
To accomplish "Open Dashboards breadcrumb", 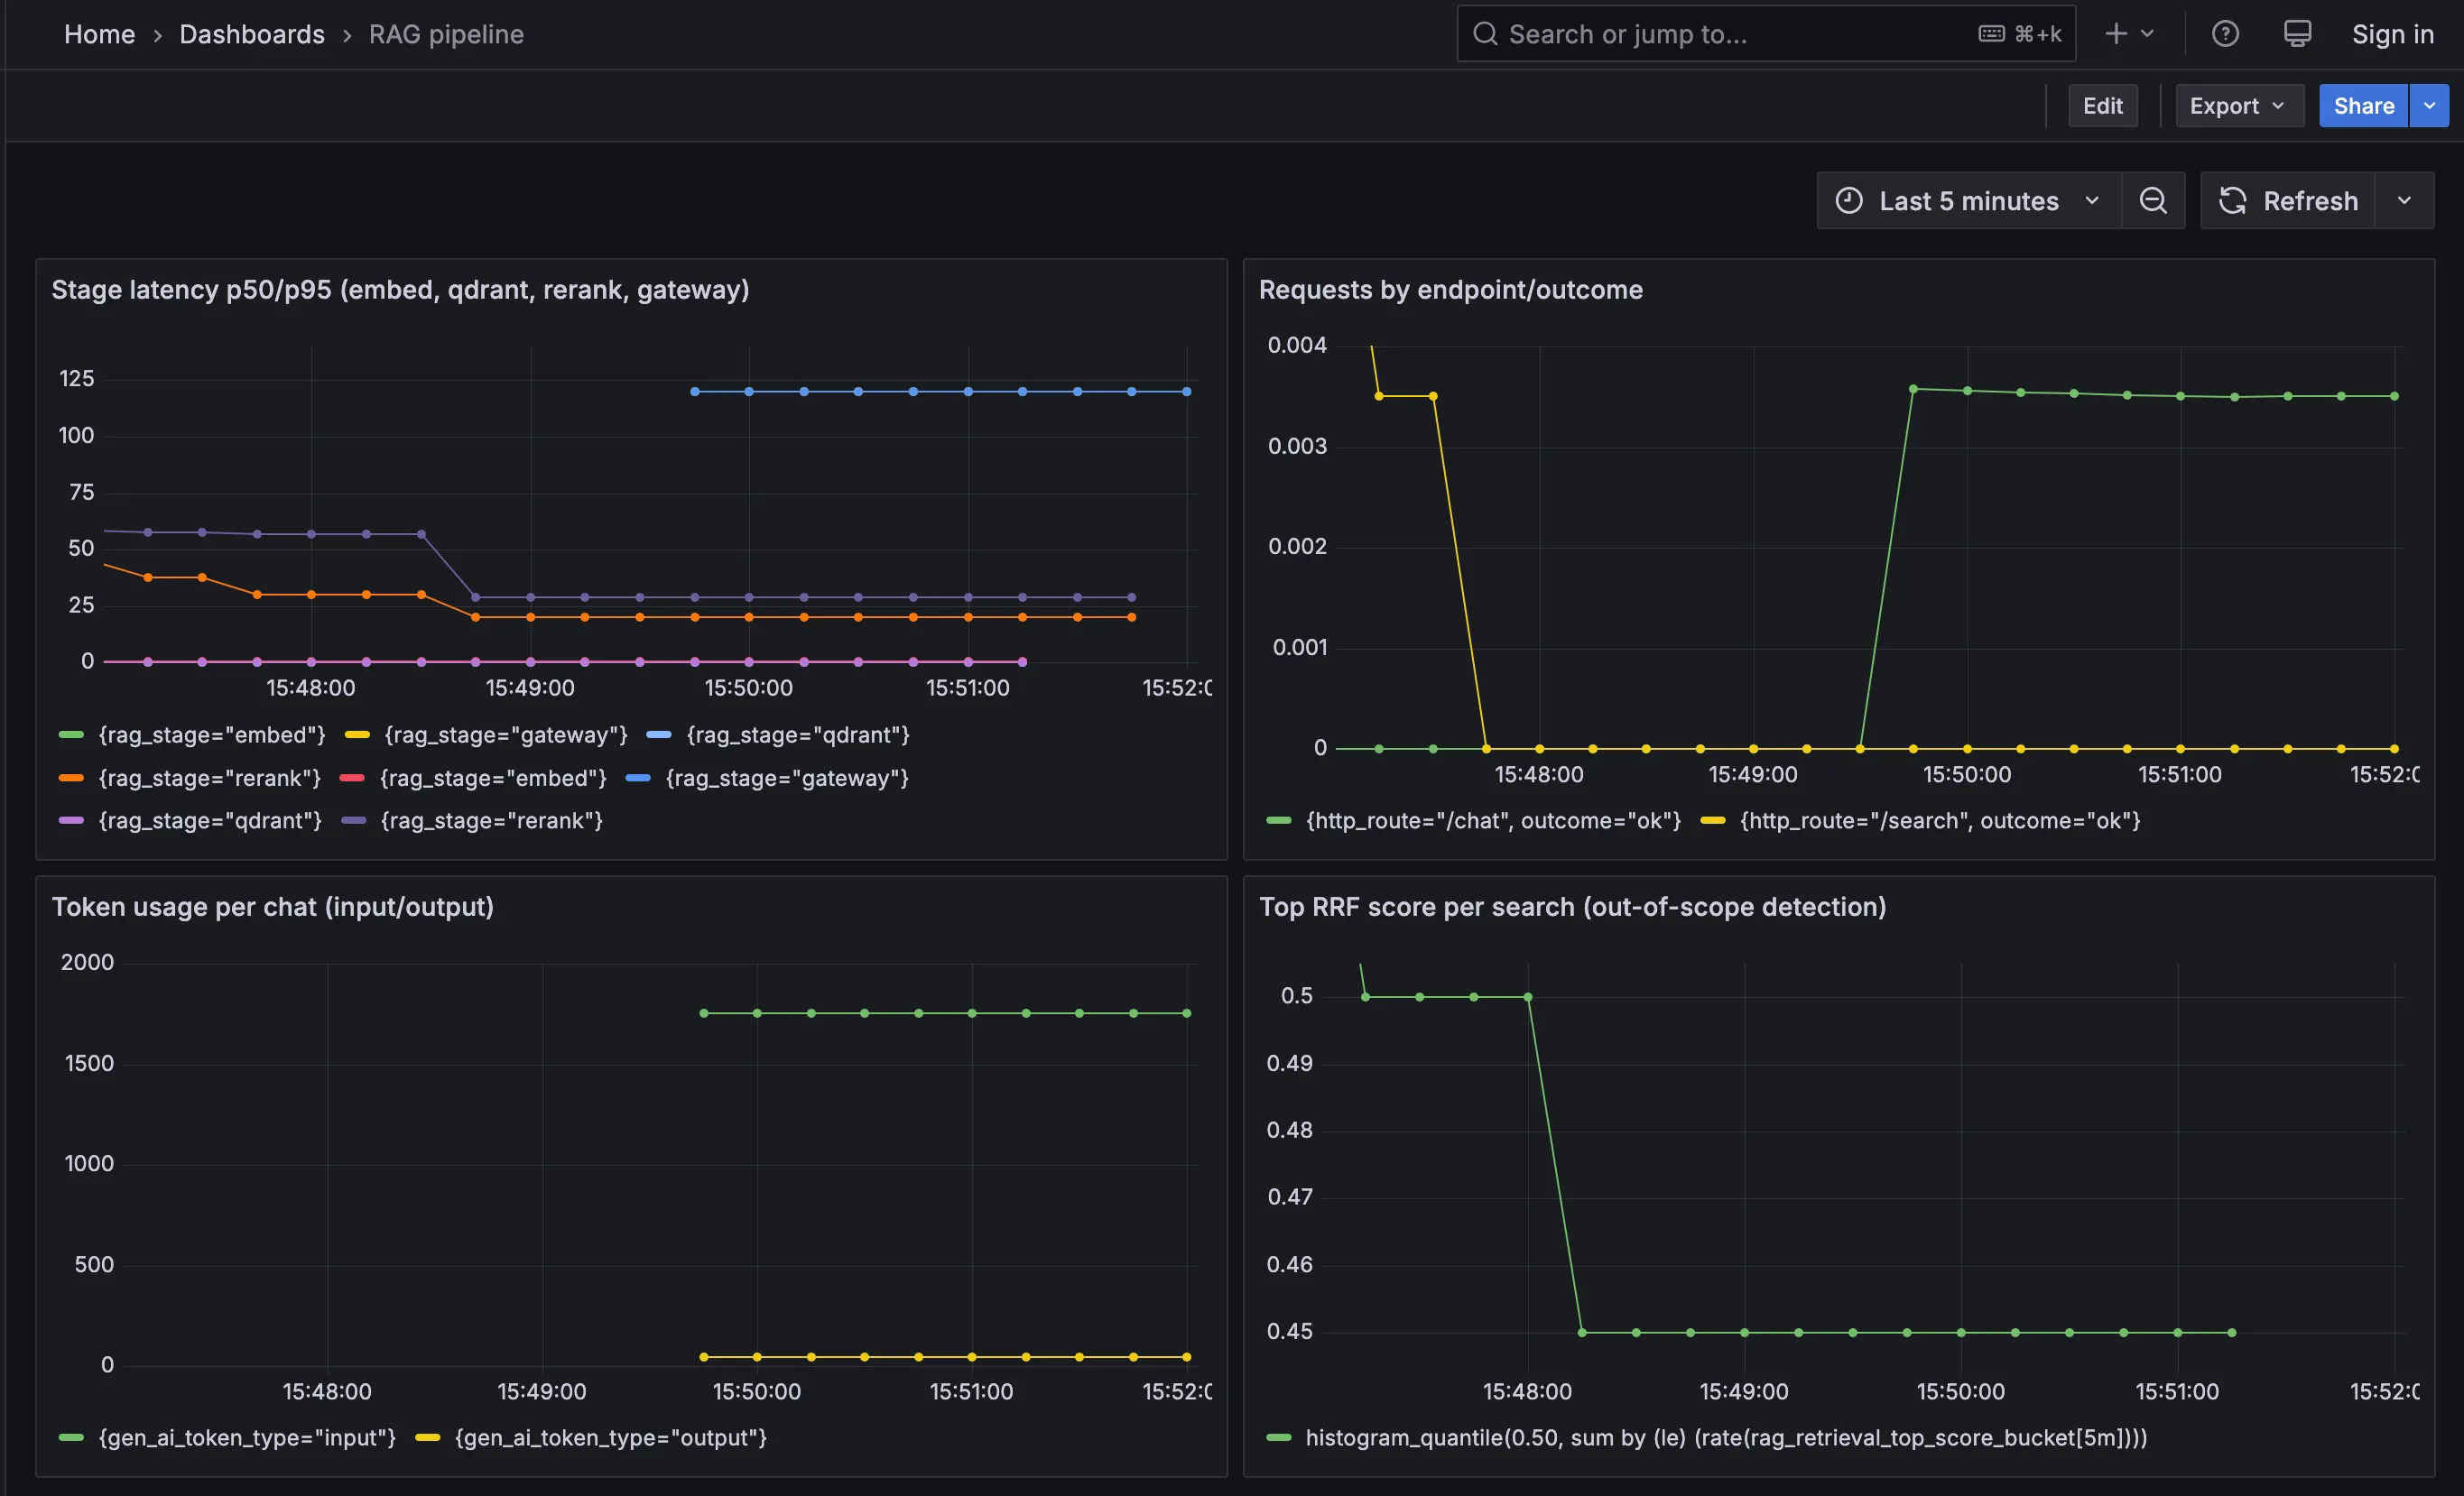I will (x=252, y=34).
